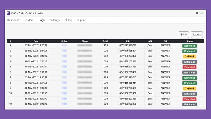This screenshot has height=119, width=211.
Task: Click Get Status button in row 4
Action: [190, 62]
